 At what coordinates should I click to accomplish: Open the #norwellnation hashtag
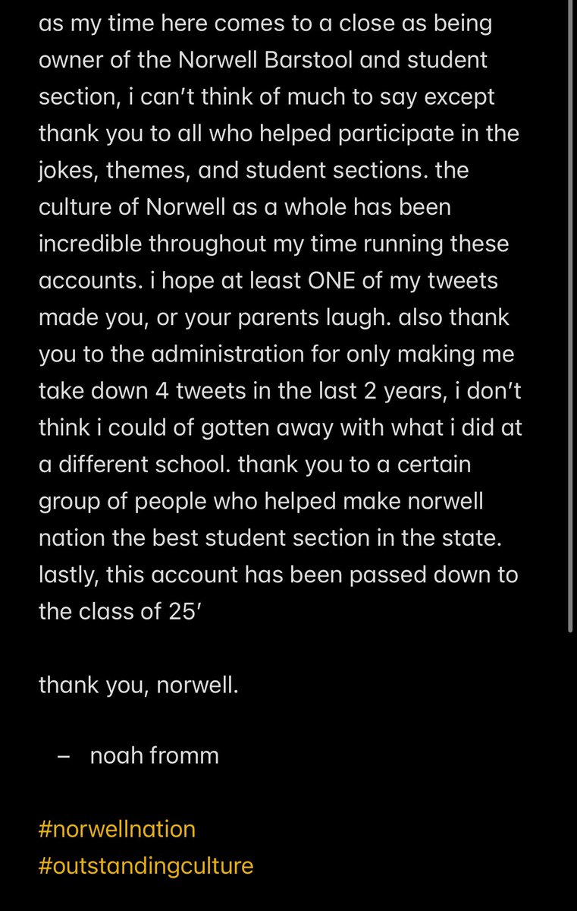[x=117, y=828]
